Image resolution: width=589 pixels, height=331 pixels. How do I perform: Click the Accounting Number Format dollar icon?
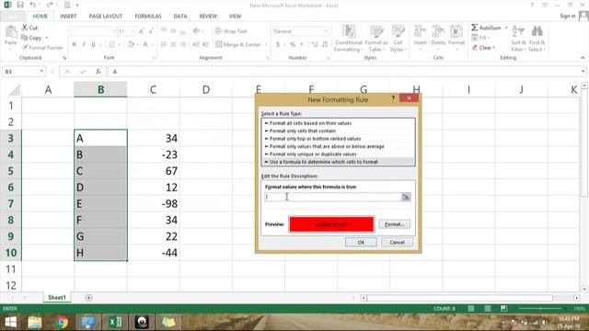[x=278, y=44]
